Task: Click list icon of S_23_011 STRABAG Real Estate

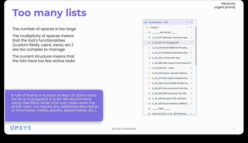Action: 149,53
